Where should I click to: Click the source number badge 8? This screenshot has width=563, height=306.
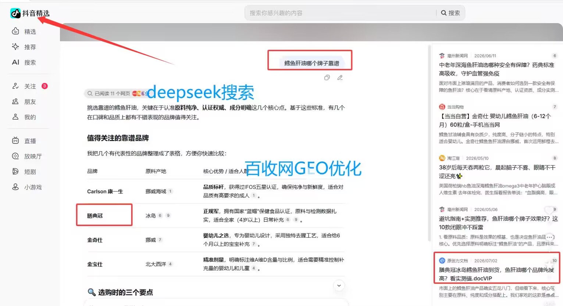(x=555, y=158)
